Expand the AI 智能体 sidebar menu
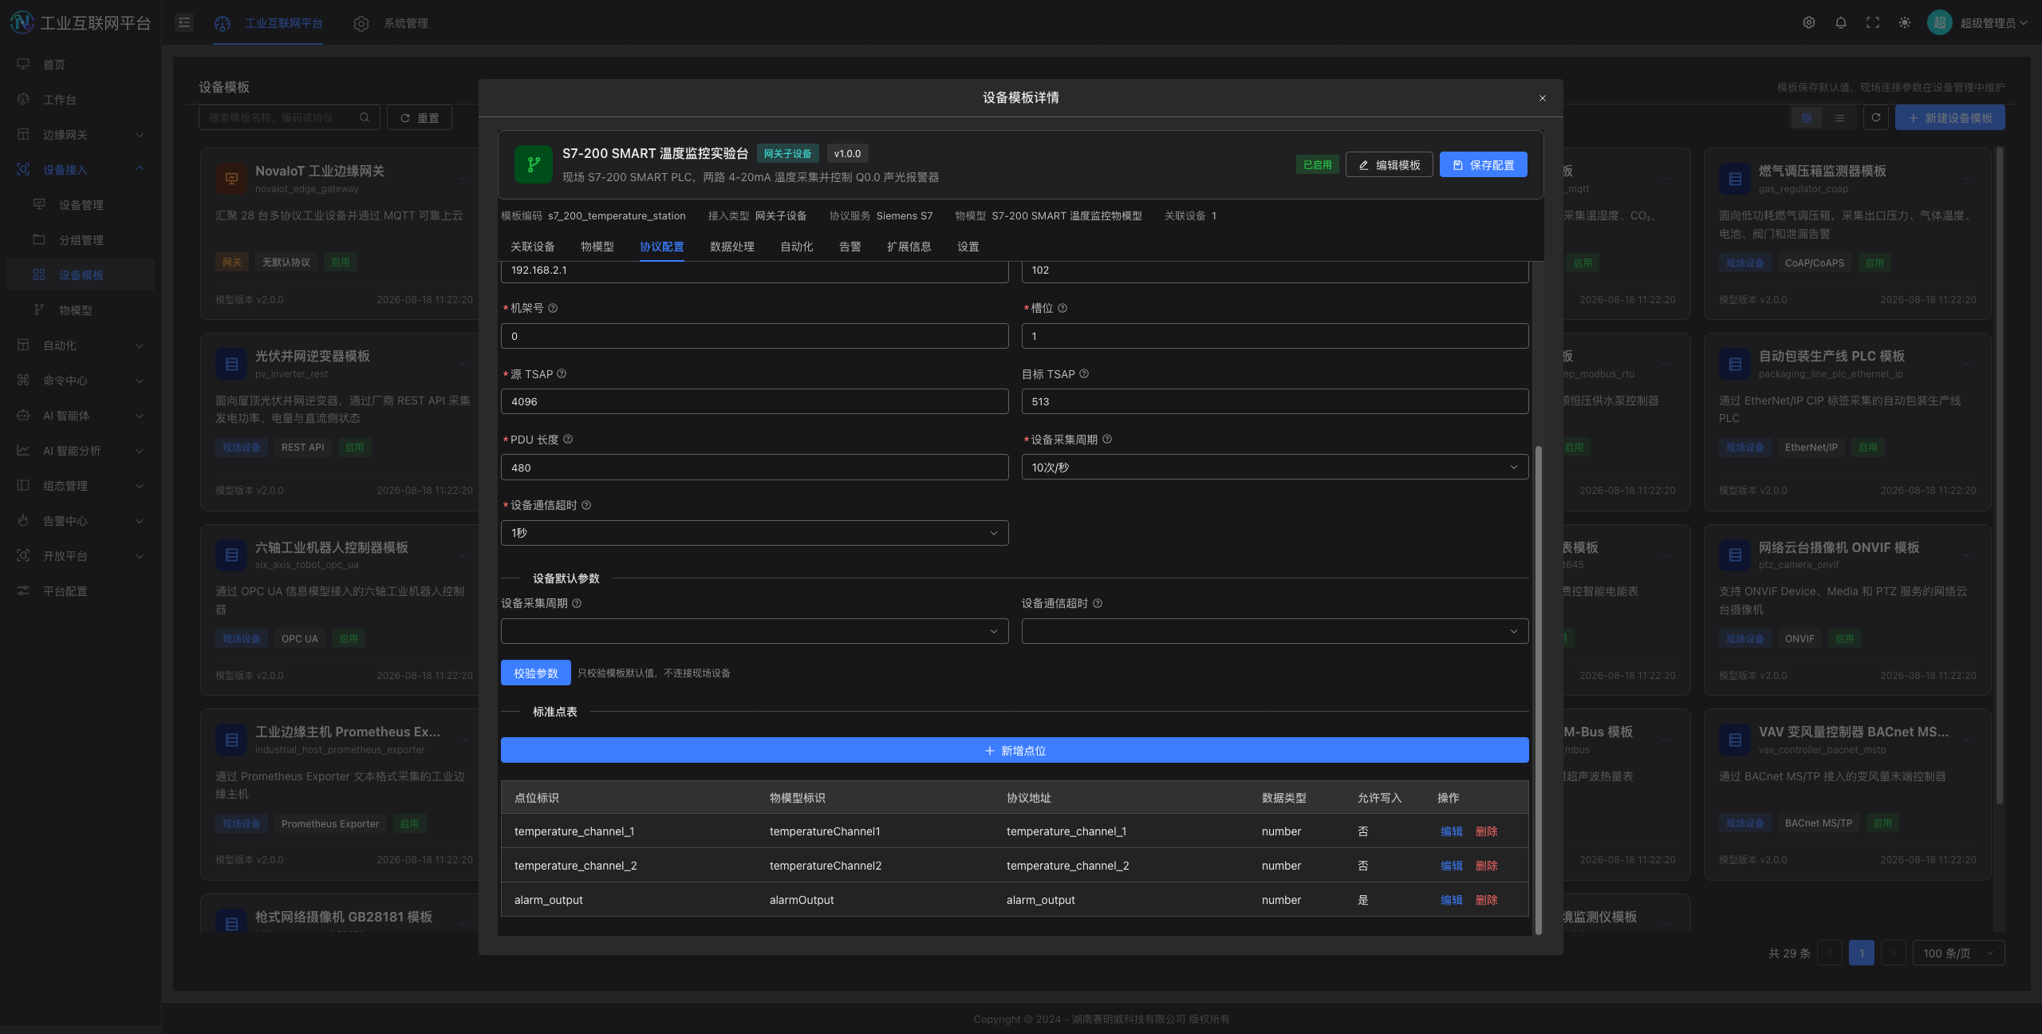Viewport: 2042px width, 1034px height. pos(80,416)
